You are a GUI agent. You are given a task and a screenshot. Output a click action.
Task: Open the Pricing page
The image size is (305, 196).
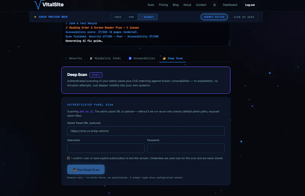164,5
